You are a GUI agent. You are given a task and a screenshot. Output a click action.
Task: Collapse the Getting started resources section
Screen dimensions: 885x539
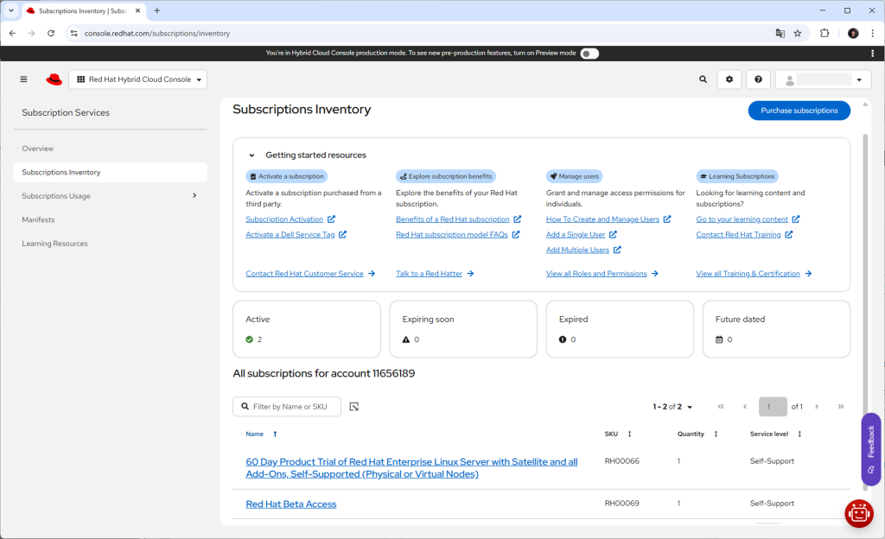click(251, 155)
